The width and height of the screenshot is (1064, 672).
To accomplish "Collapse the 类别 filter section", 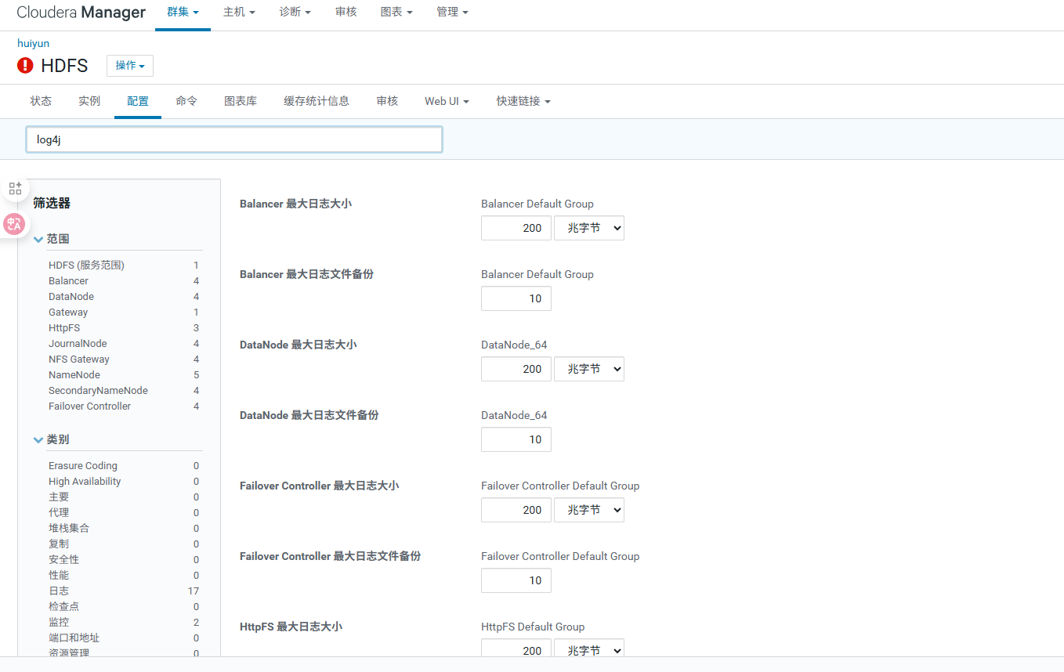I will [38, 439].
